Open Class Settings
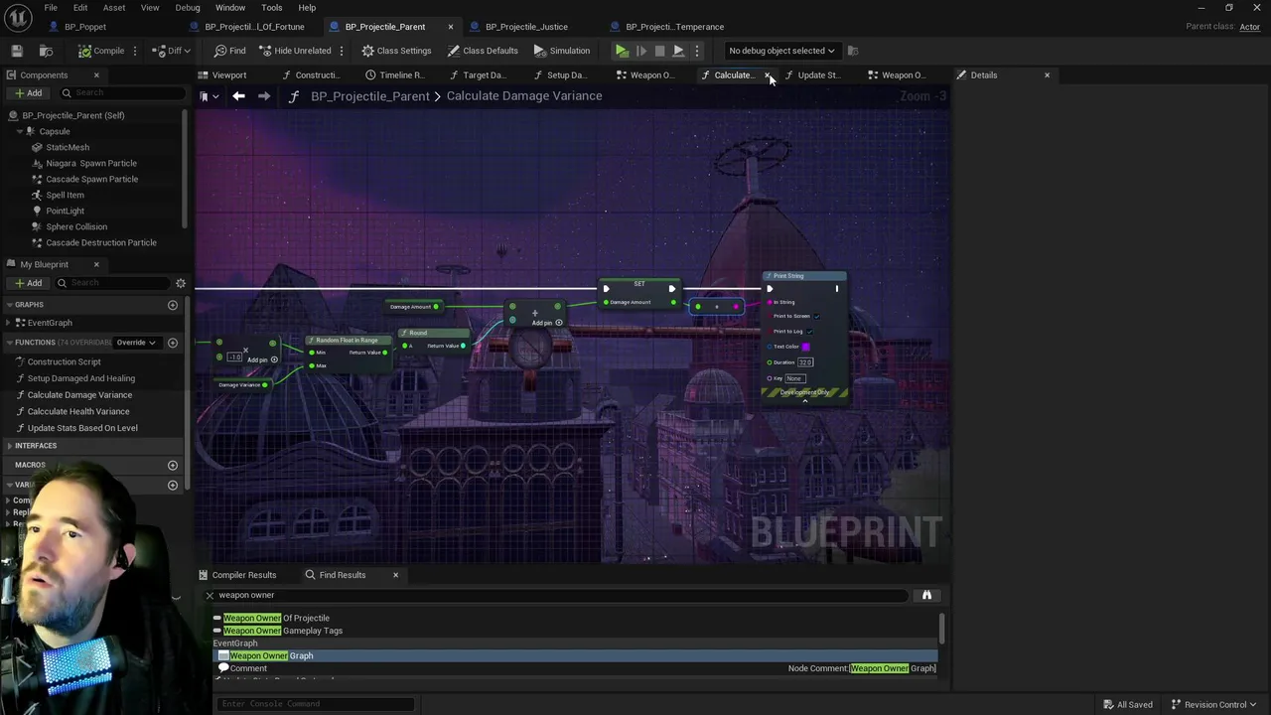This screenshot has height=715, width=1271. click(x=396, y=51)
